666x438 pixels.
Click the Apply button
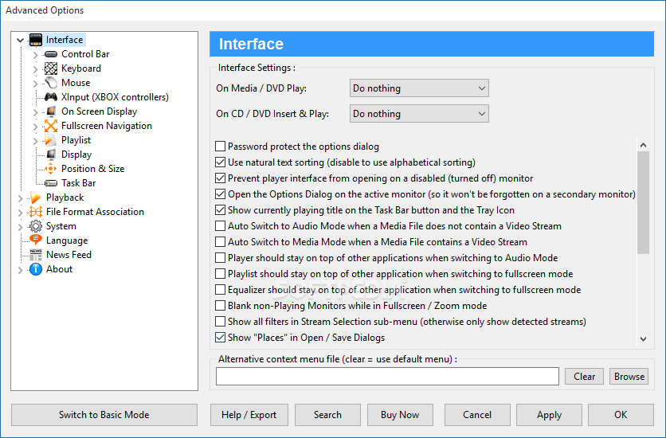(549, 415)
